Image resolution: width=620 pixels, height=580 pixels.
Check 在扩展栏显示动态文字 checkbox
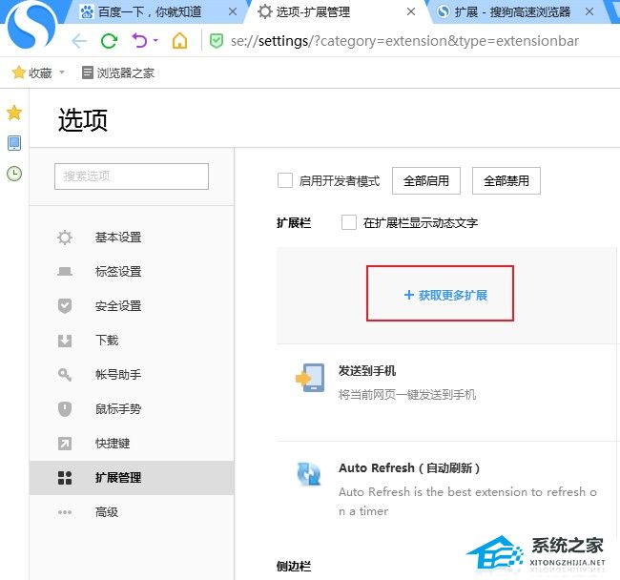(349, 222)
